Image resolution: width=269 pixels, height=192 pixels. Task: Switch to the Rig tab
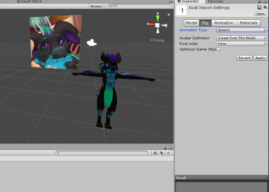click(x=205, y=23)
